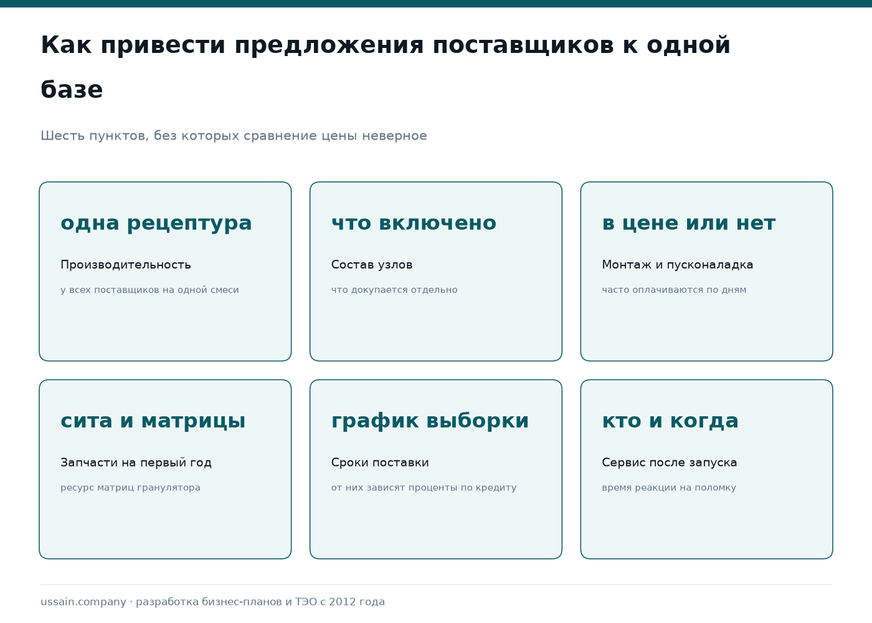Click the heading "график выборки"
872x623 pixels.
tap(430, 421)
